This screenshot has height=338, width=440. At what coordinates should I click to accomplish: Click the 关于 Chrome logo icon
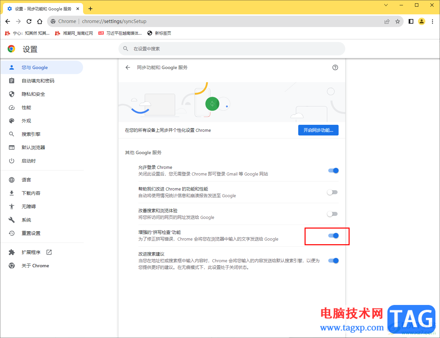[12, 266]
